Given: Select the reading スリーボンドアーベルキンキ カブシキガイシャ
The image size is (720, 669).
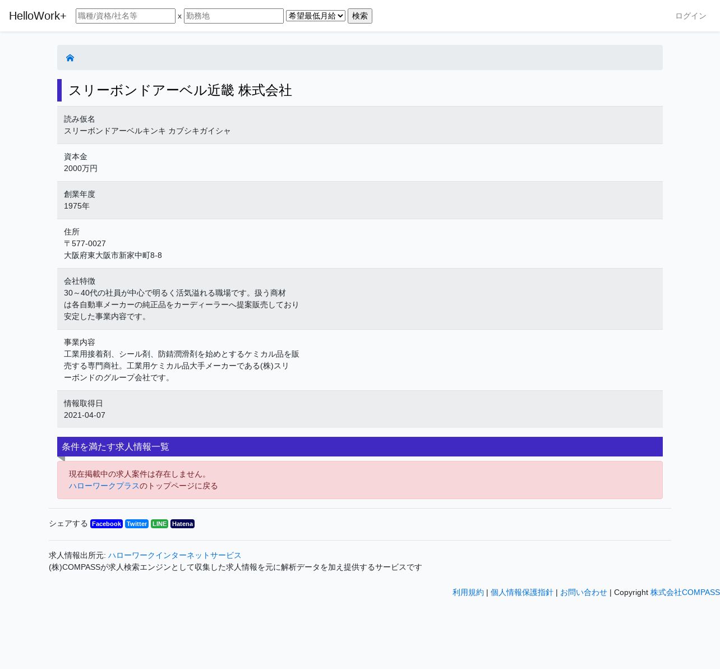Looking at the screenshot, I should click(x=147, y=131).
